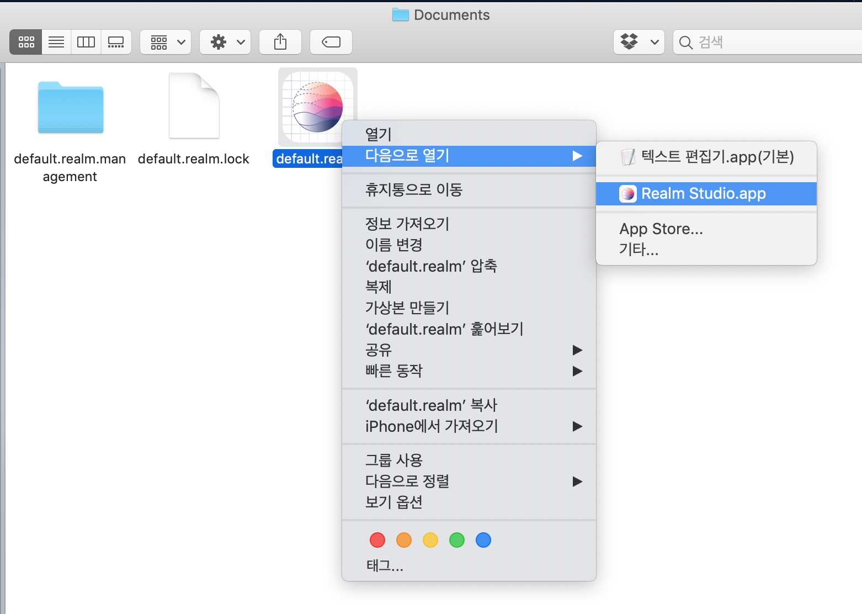Click the default.realm.lock file name
Viewport: 862px width, 614px height.
(194, 159)
